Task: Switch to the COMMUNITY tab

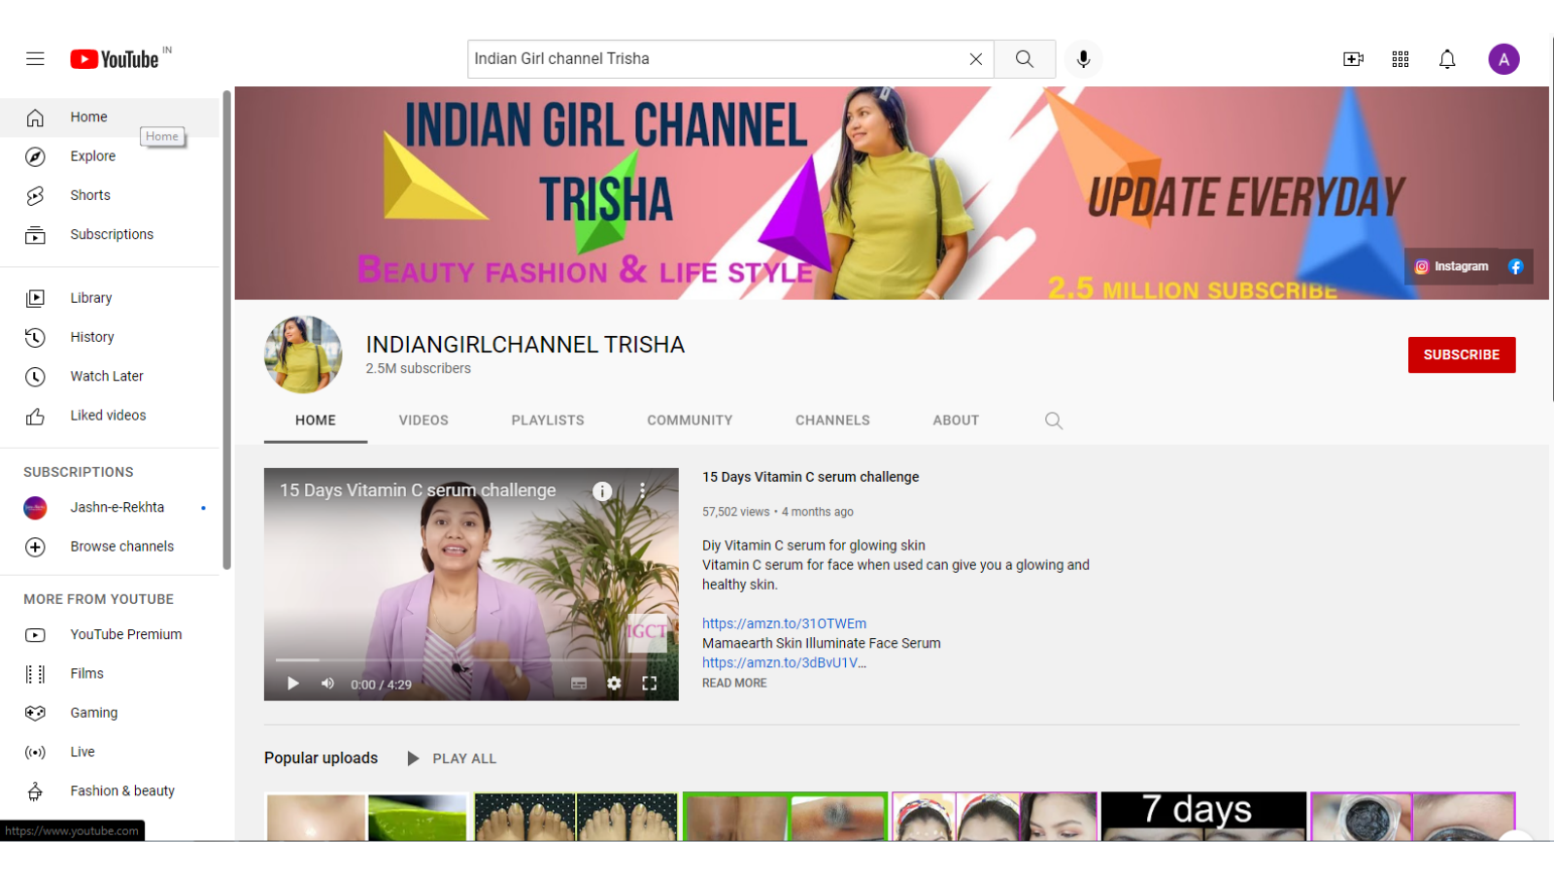Action: pos(690,420)
